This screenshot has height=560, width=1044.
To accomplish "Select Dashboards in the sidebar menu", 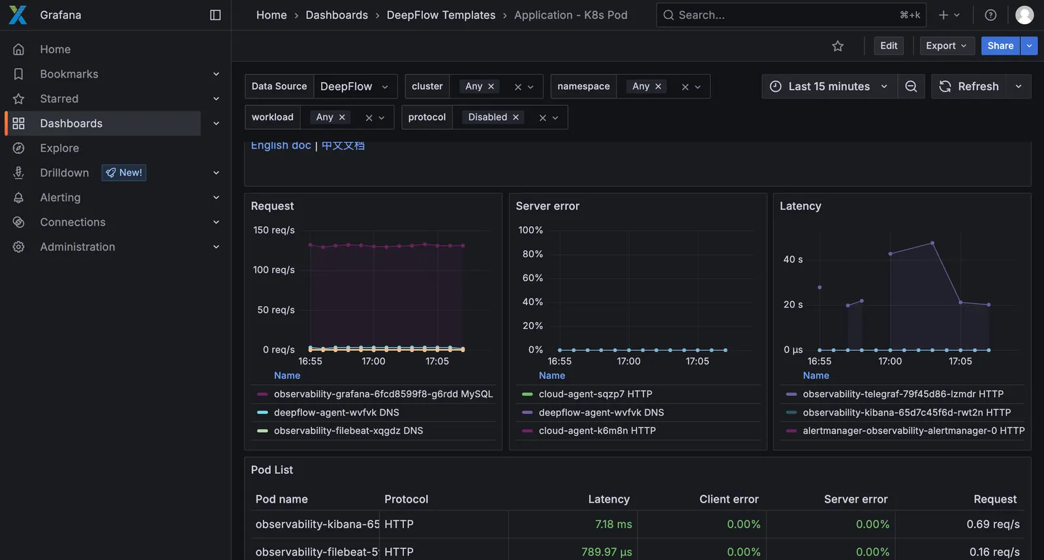I will point(71,124).
